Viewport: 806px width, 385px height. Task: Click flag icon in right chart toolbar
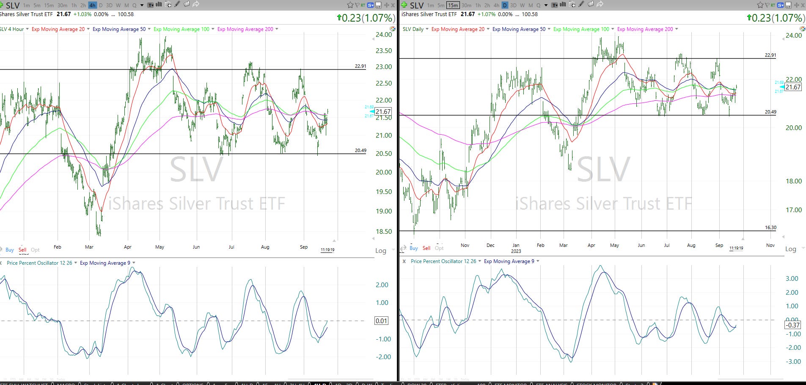click(x=767, y=5)
